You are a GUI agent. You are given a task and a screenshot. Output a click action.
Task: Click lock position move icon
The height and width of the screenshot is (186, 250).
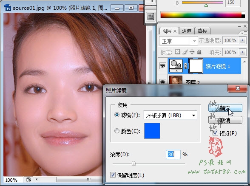click(192, 52)
